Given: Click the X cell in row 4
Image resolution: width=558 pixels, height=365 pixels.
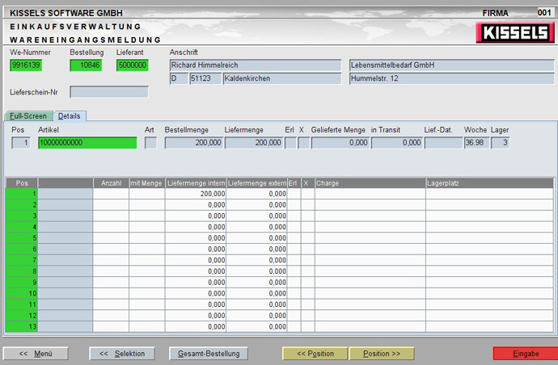Looking at the screenshot, I should tap(308, 227).
